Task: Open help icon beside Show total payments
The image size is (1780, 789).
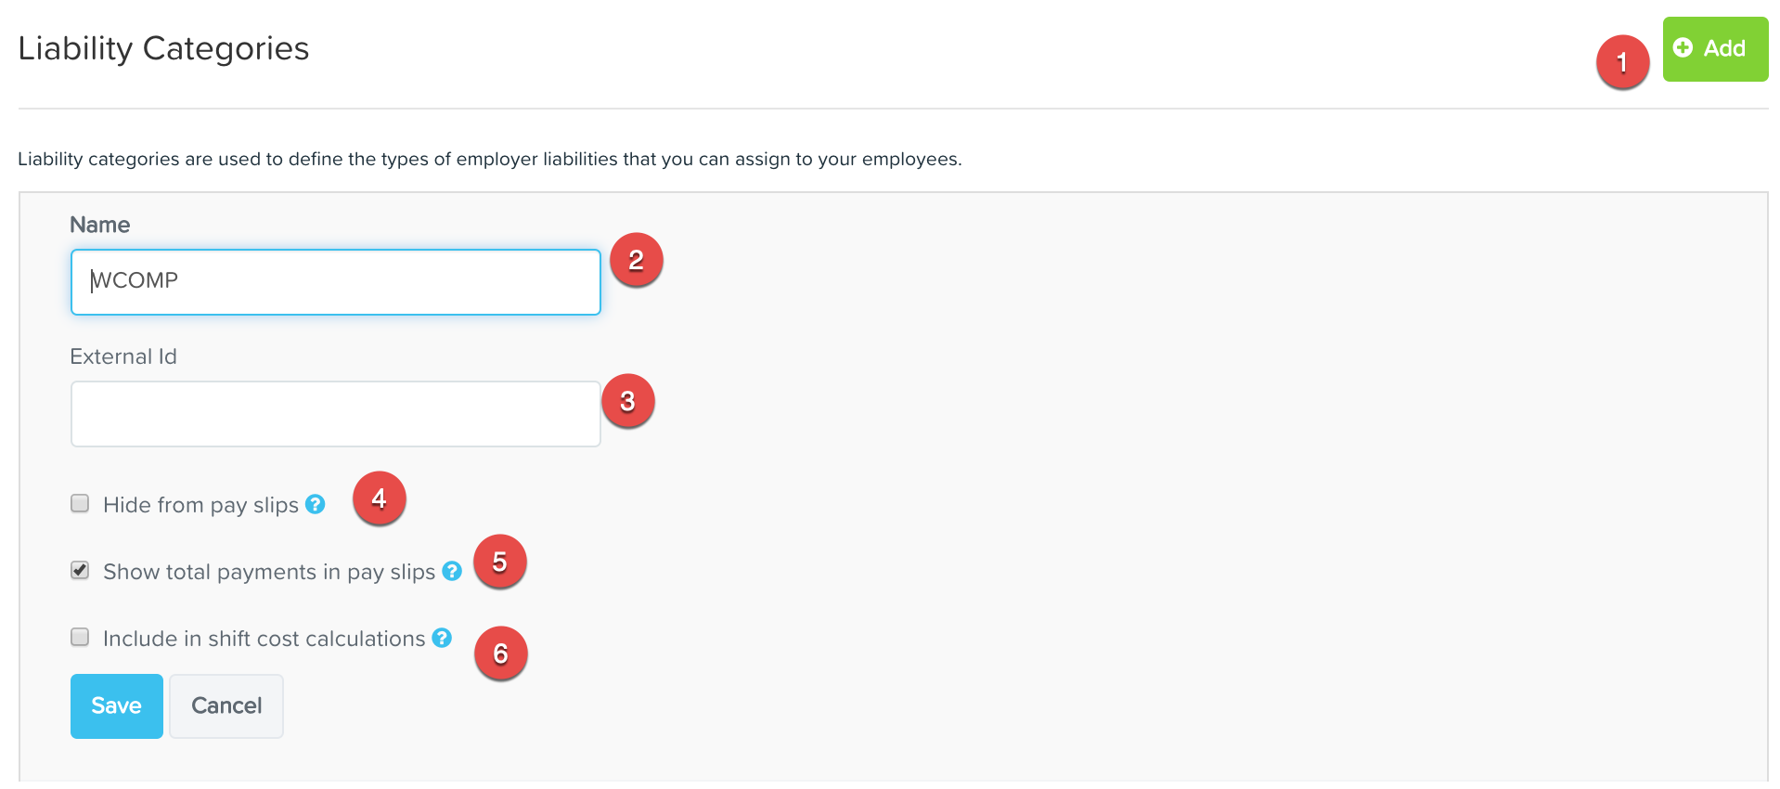Action: coord(452,571)
